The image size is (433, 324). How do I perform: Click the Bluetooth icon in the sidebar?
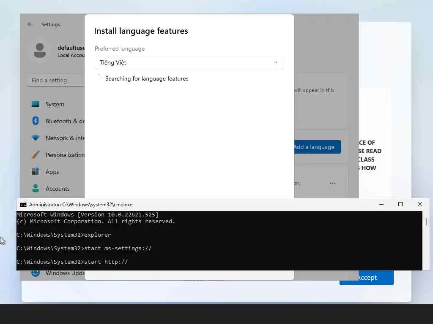pyautogui.click(x=36, y=121)
